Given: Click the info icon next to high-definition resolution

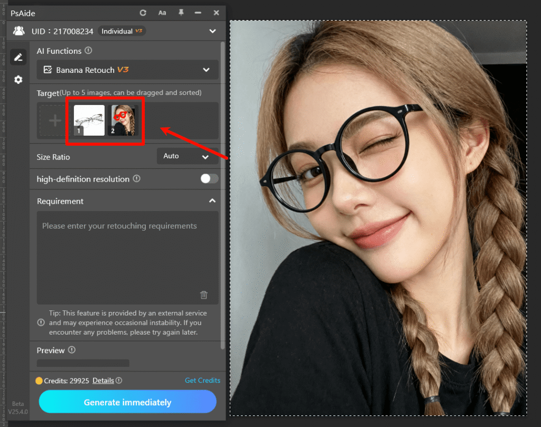Looking at the screenshot, I should click(137, 179).
